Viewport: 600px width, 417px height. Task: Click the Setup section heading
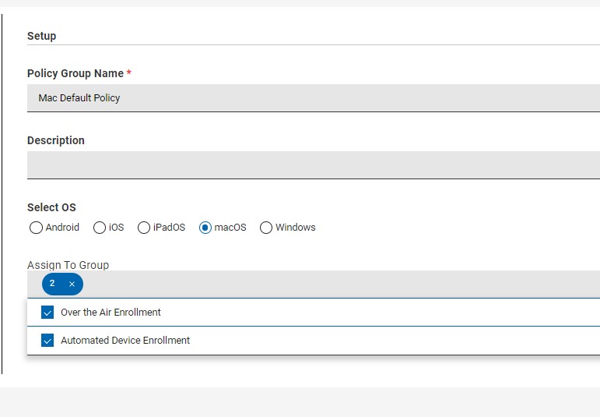[42, 36]
